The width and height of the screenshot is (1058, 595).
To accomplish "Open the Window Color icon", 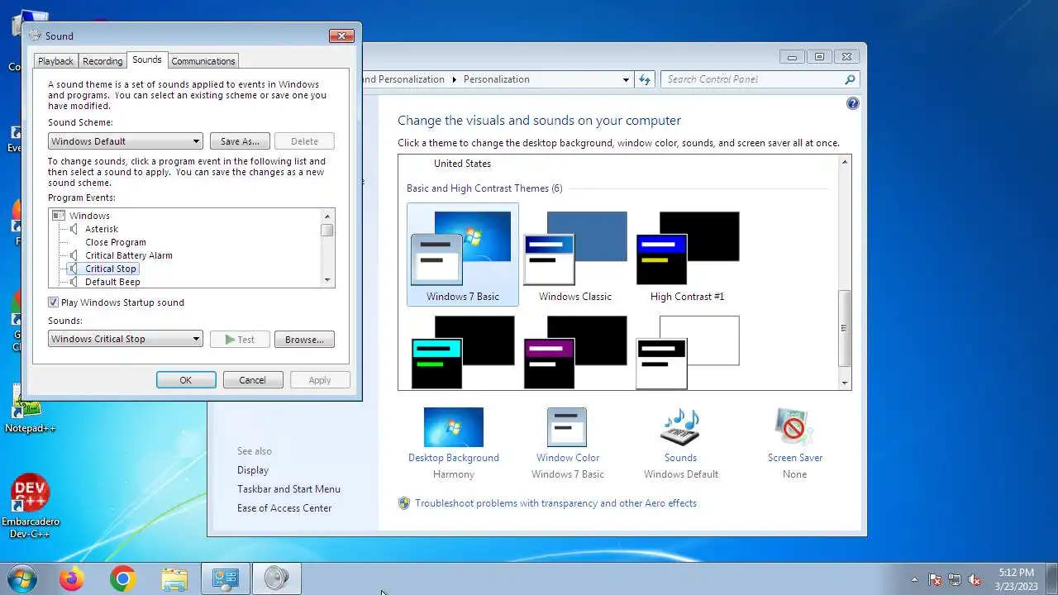I will point(567,428).
